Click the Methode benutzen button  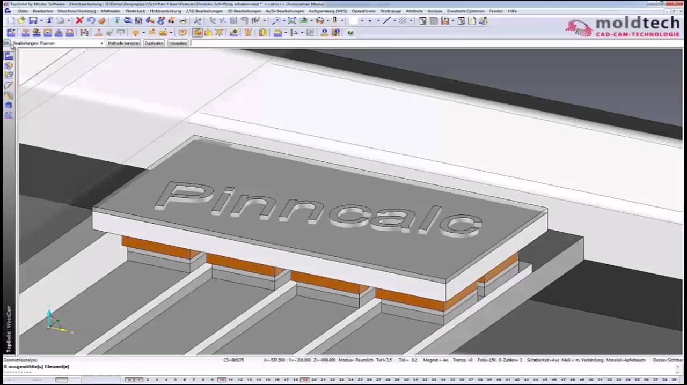click(123, 43)
